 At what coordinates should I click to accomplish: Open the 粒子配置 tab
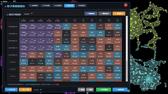[x=46, y=6]
